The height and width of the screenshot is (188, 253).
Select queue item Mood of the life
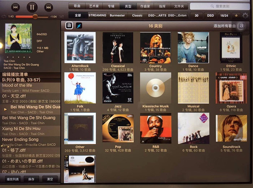(x=30, y=88)
